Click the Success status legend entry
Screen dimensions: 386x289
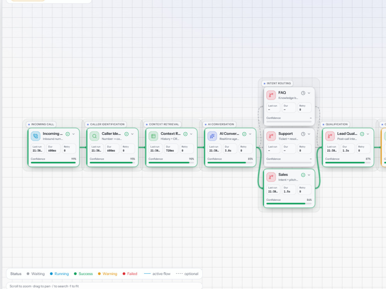point(83,274)
